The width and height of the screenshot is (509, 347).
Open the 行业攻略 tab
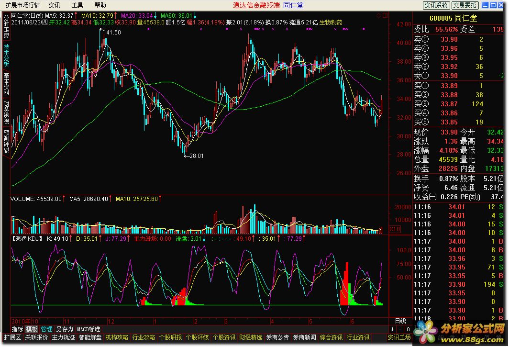[x=144, y=337]
